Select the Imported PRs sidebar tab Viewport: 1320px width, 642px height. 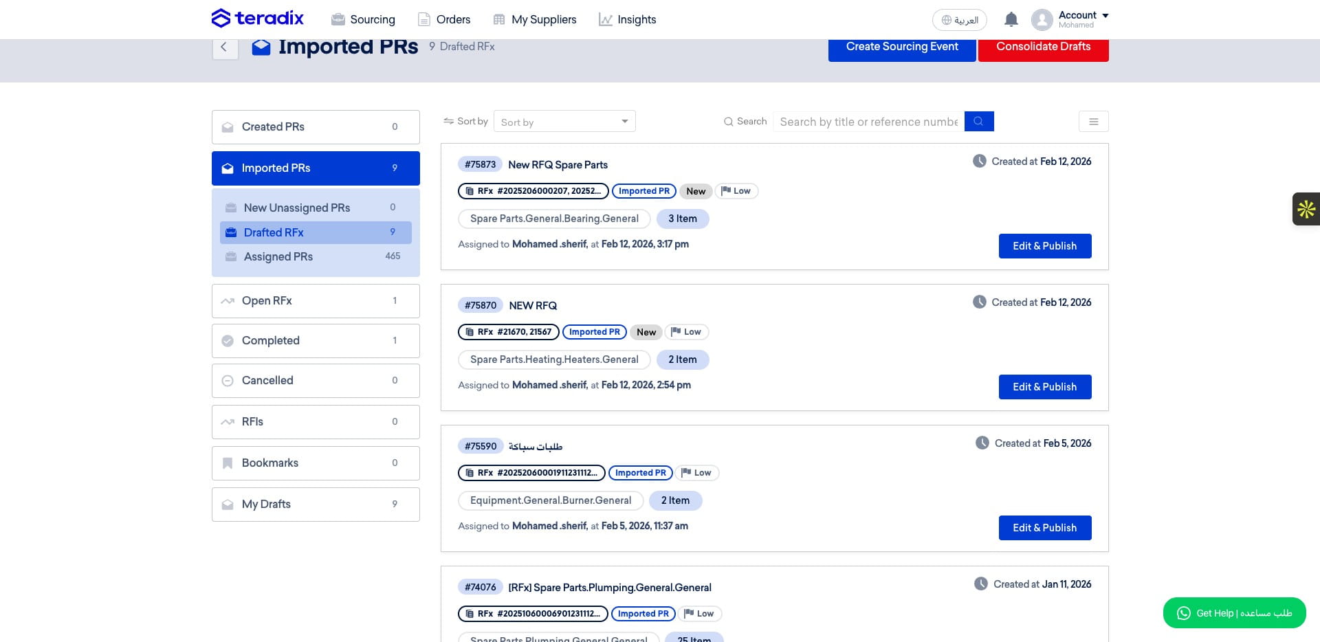point(316,168)
